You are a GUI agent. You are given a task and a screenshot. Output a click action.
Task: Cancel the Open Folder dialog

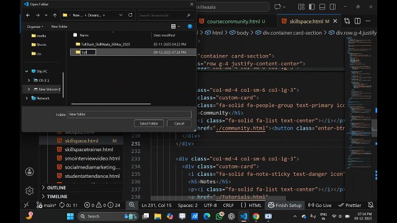click(x=179, y=123)
